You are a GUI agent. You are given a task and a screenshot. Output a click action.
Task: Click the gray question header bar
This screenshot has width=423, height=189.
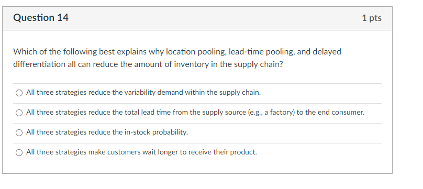[x=197, y=18]
